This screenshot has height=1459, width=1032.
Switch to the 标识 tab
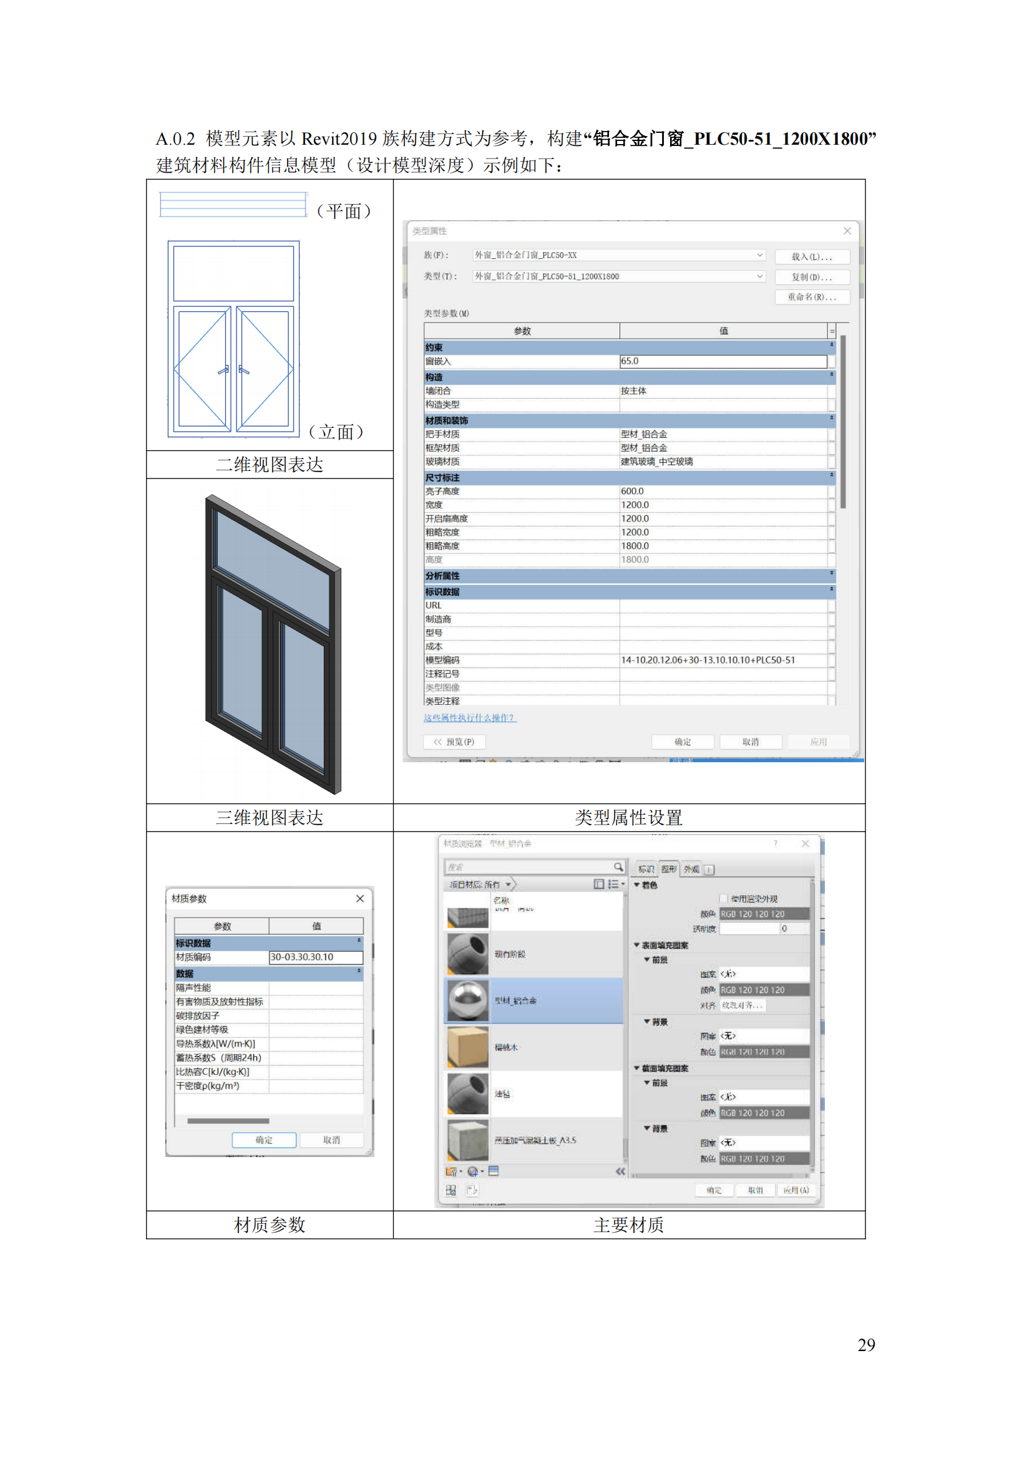coord(646,869)
